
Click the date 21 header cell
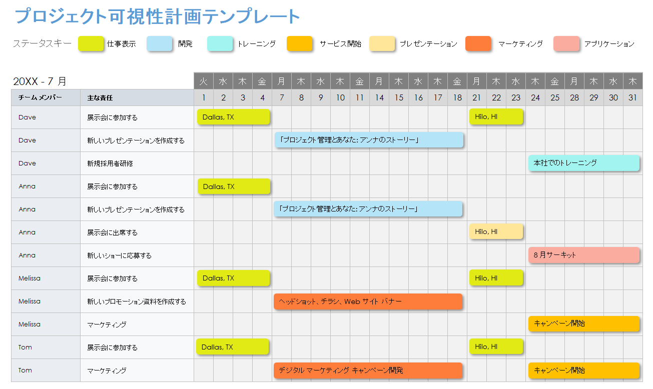pos(477,97)
